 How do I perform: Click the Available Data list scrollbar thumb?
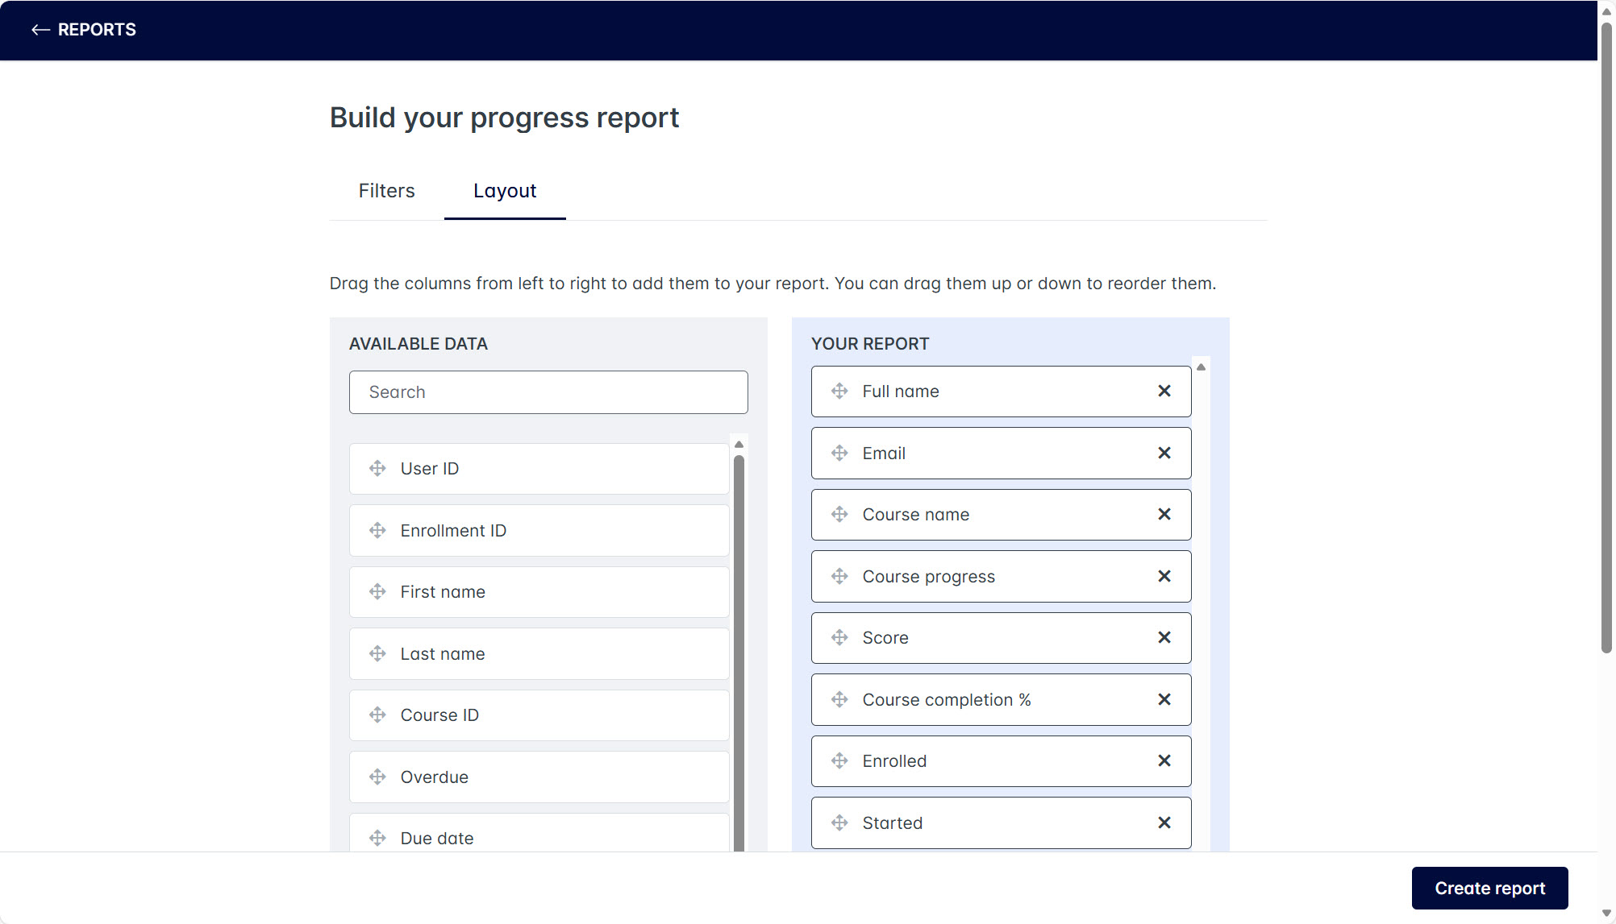click(739, 653)
